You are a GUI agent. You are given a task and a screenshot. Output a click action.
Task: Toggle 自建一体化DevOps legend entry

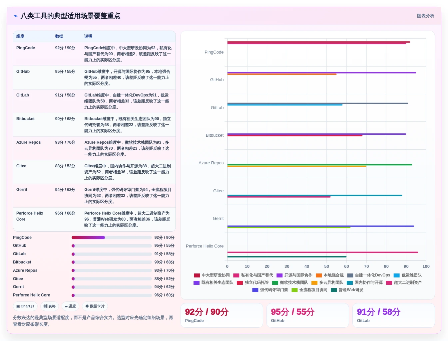click(x=369, y=275)
